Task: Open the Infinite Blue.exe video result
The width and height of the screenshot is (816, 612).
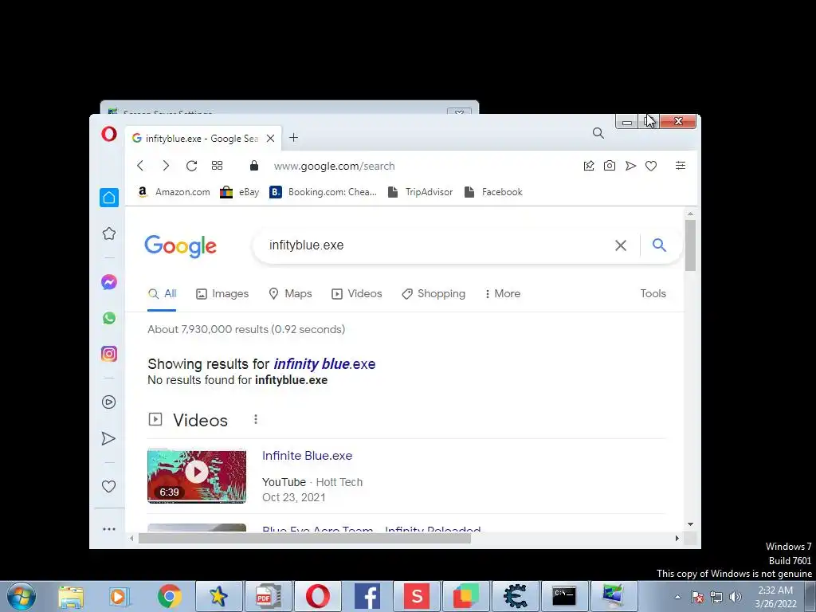Action: coord(307,455)
